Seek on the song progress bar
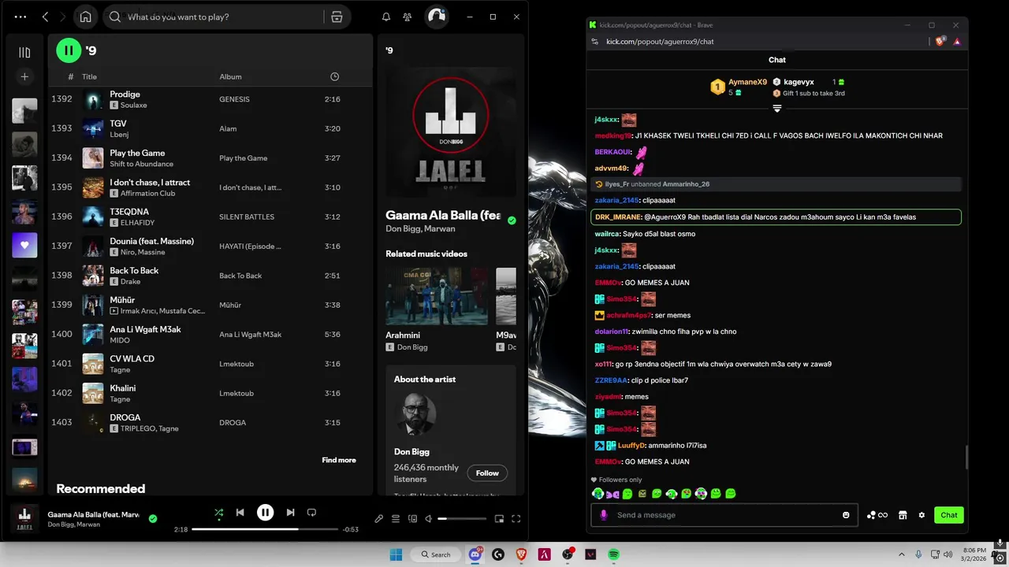The height and width of the screenshot is (567, 1009). (265, 529)
